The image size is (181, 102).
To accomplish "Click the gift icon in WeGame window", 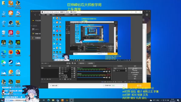I will [x=147, y=15].
